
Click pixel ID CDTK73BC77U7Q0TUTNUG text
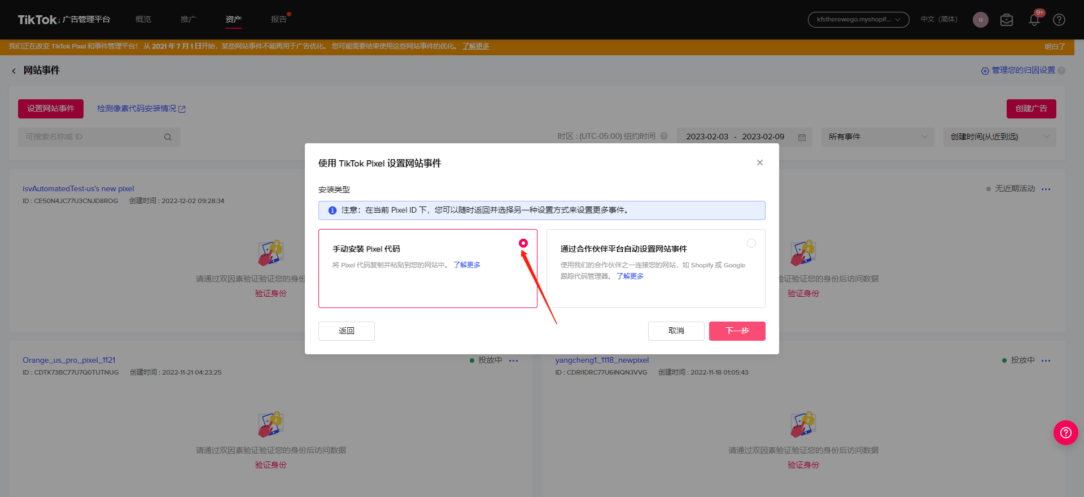[x=71, y=372]
